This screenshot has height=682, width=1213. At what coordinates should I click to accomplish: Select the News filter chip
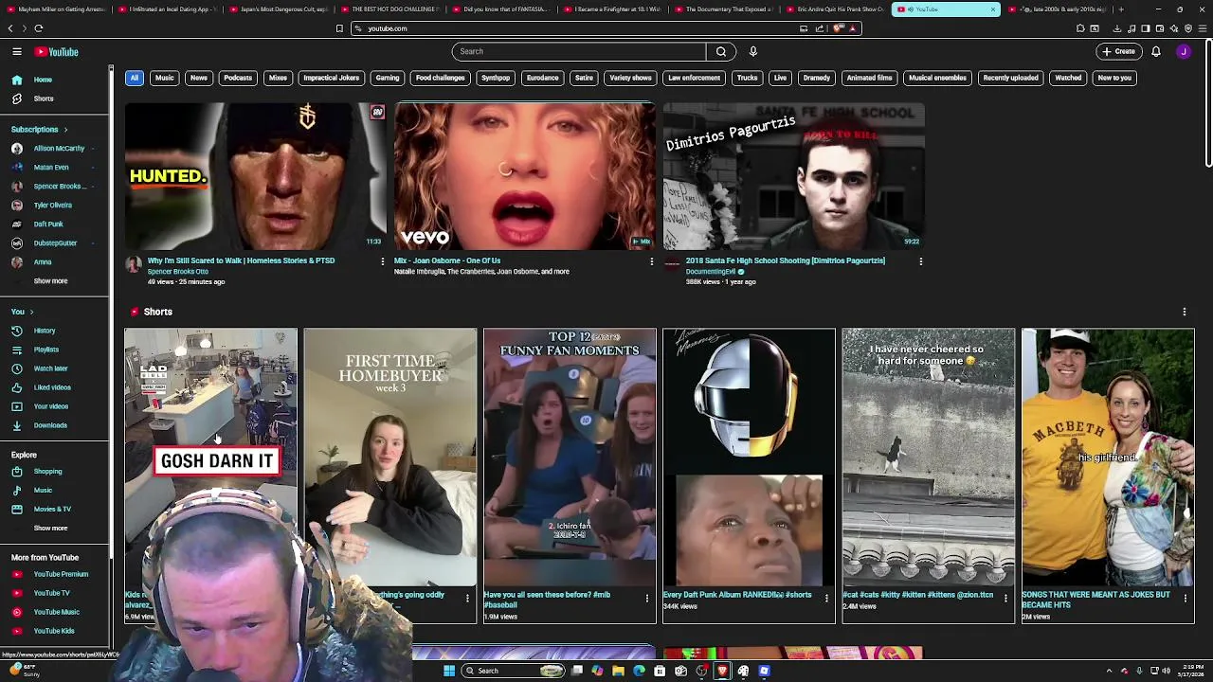click(199, 78)
